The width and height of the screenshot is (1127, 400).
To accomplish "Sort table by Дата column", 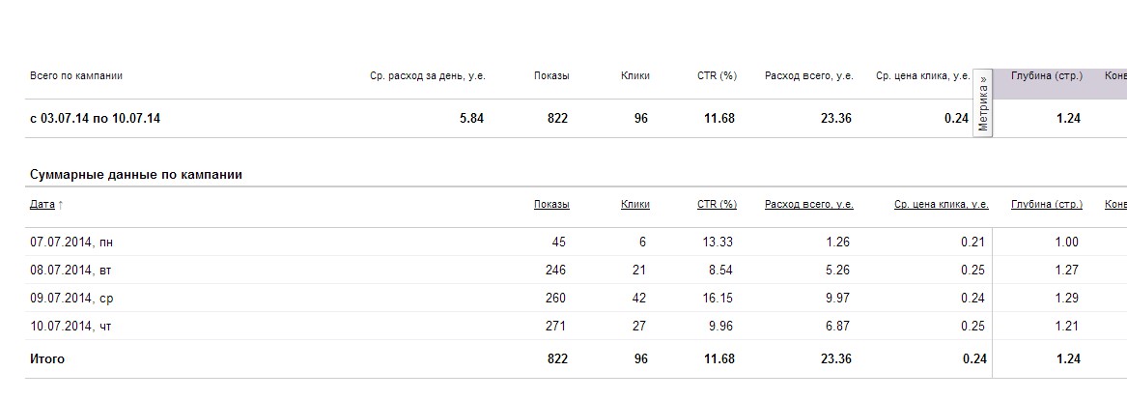I will pos(42,204).
